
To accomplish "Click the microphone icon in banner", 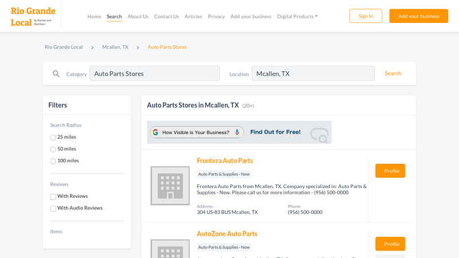I will click(x=237, y=132).
